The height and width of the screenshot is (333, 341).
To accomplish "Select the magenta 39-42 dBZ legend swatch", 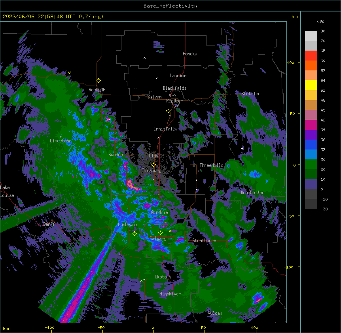I will click(x=311, y=125).
